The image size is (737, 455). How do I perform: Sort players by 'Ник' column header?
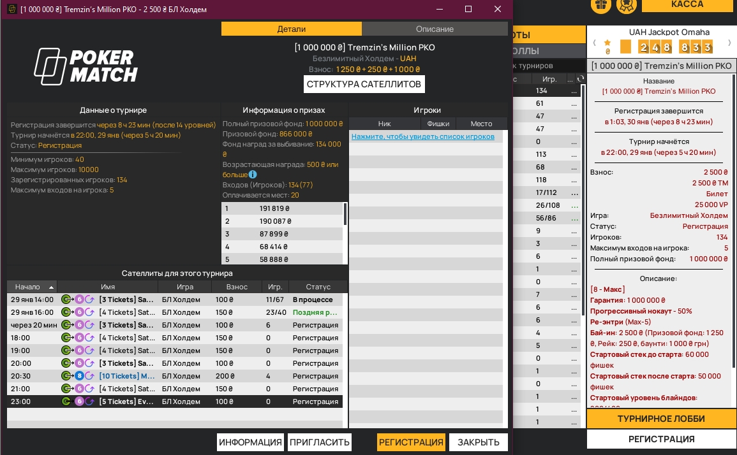[x=385, y=124]
